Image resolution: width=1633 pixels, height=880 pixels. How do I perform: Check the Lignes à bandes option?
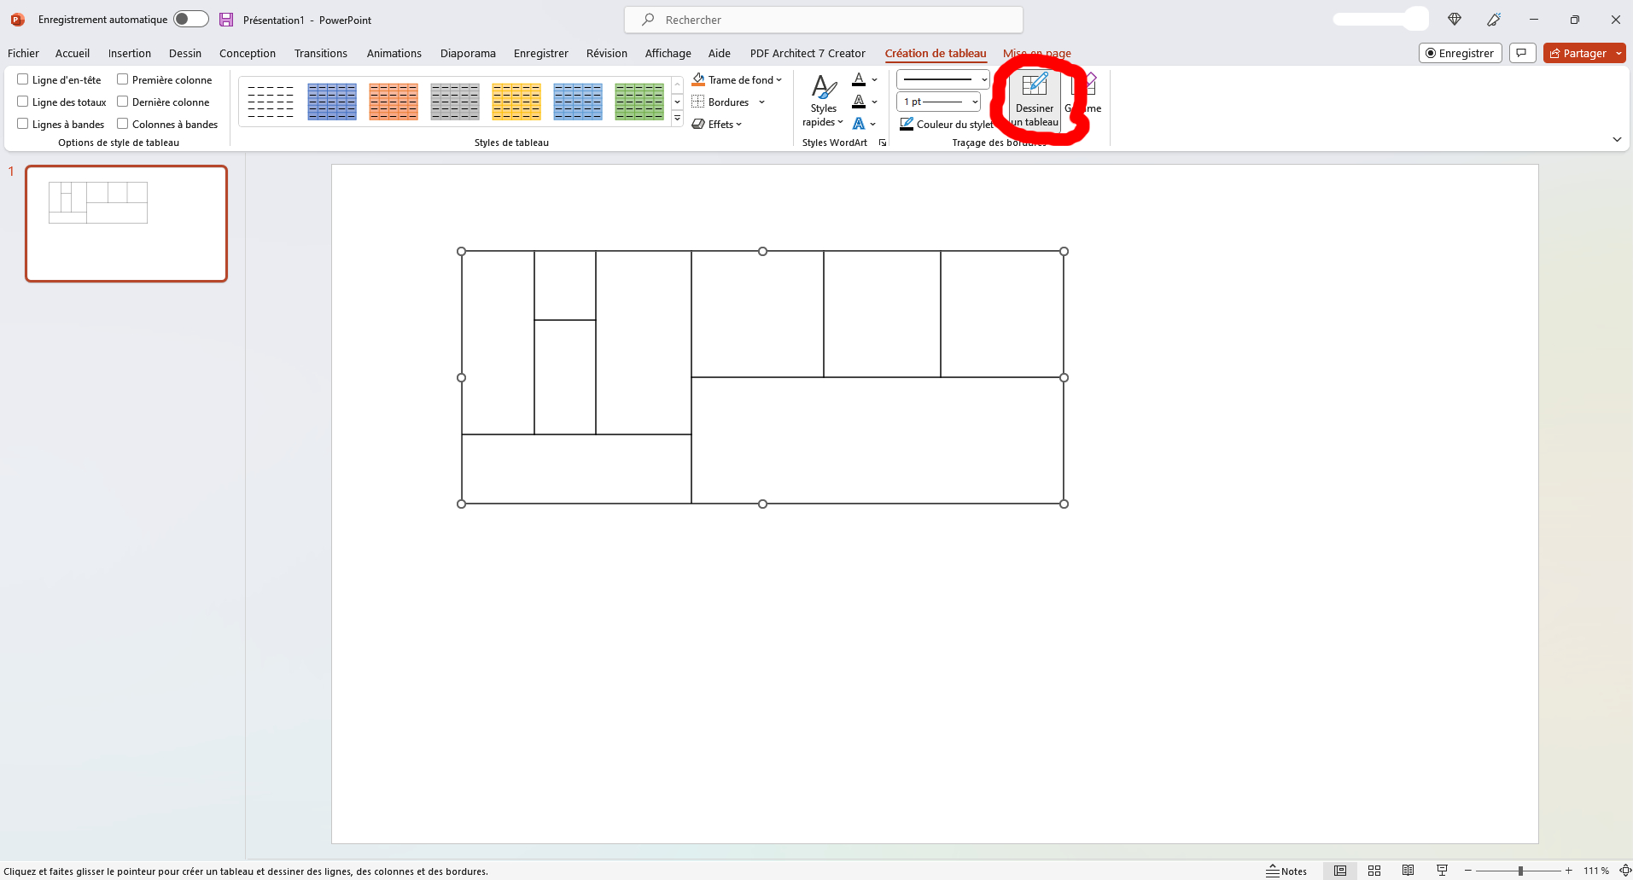[x=22, y=123]
